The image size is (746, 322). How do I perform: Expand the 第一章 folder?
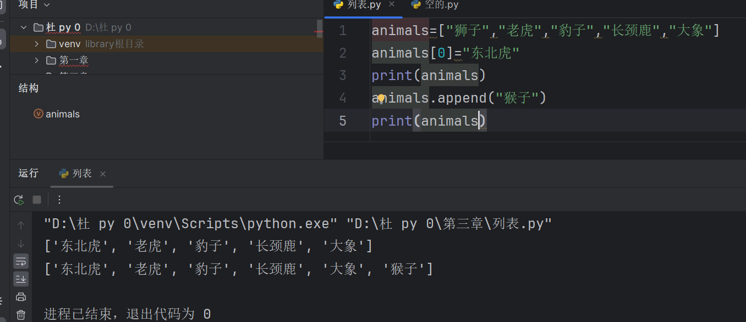tap(37, 60)
